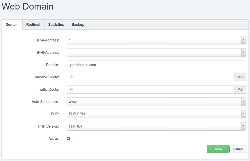Switch to the Domain tab
The width and height of the screenshot is (250, 161).
coord(12,25)
